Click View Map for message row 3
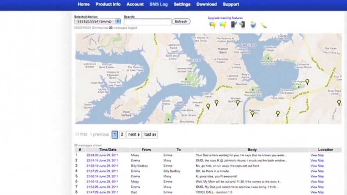 click(x=317, y=166)
